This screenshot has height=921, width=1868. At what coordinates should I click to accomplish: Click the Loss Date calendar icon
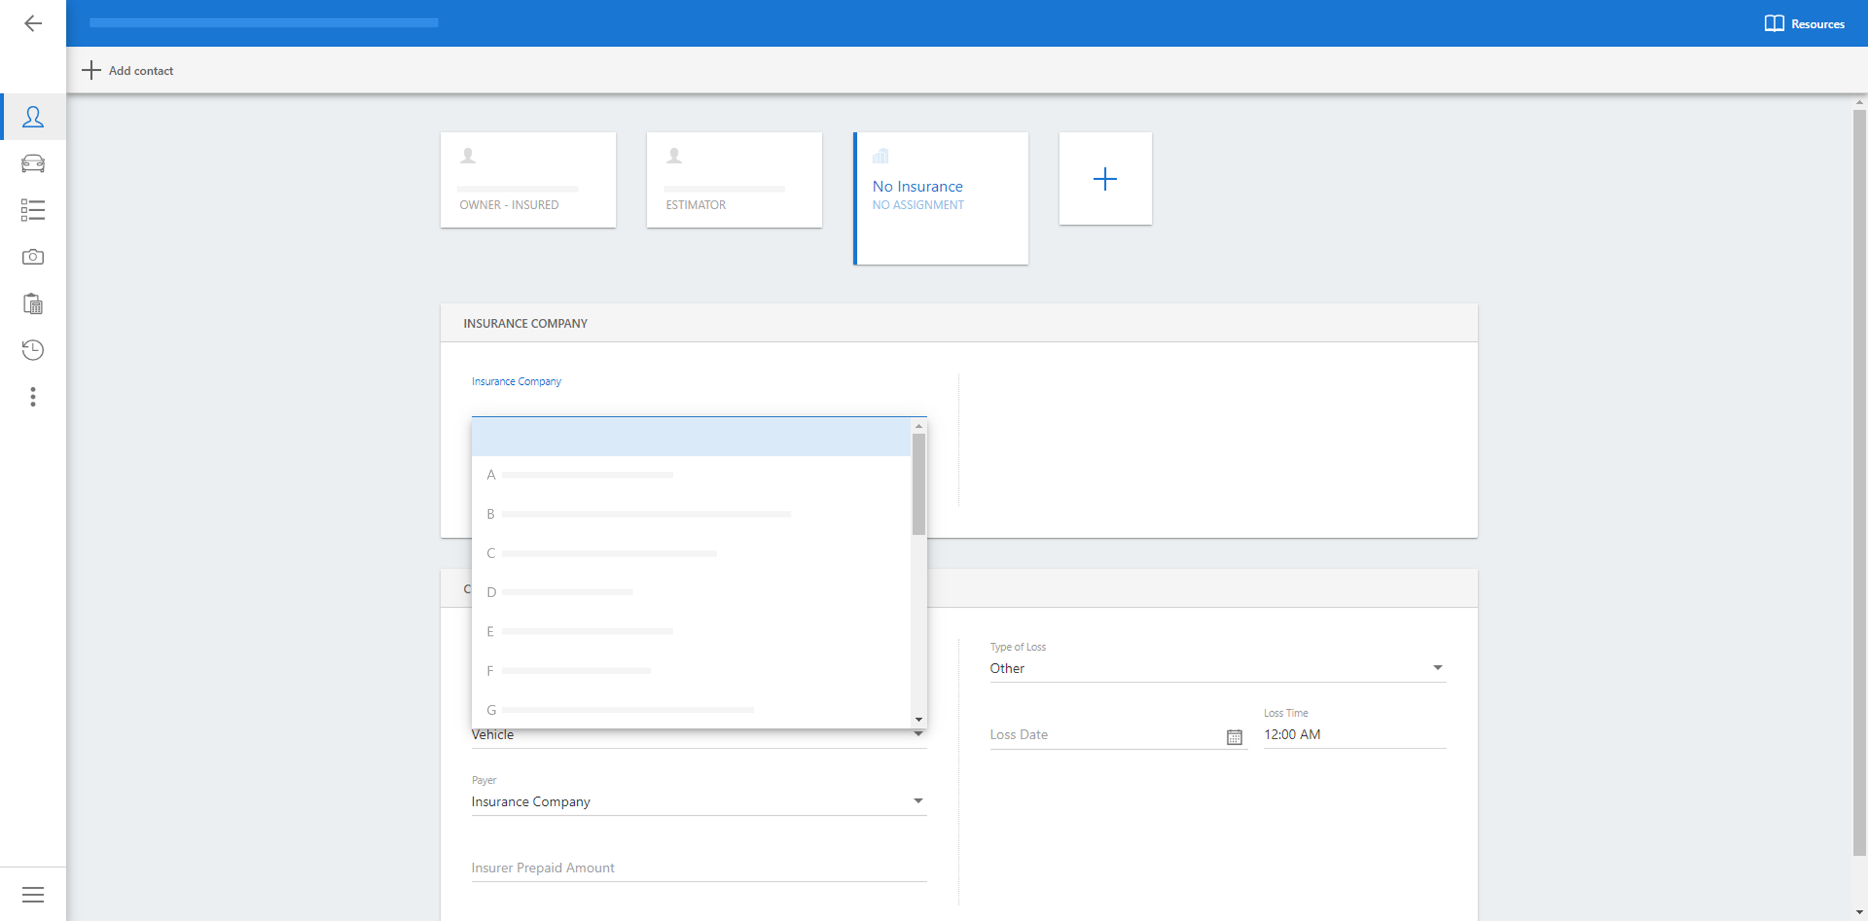tap(1234, 737)
